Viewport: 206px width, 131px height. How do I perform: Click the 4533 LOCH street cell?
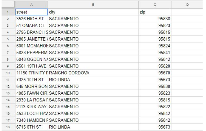click(x=32, y=114)
